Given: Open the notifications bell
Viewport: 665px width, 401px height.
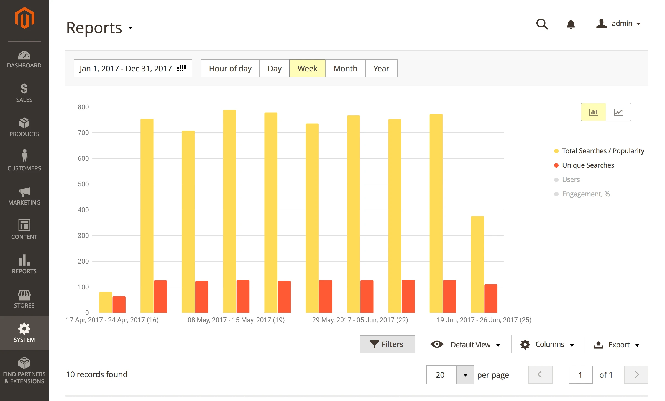Looking at the screenshot, I should [571, 24].
